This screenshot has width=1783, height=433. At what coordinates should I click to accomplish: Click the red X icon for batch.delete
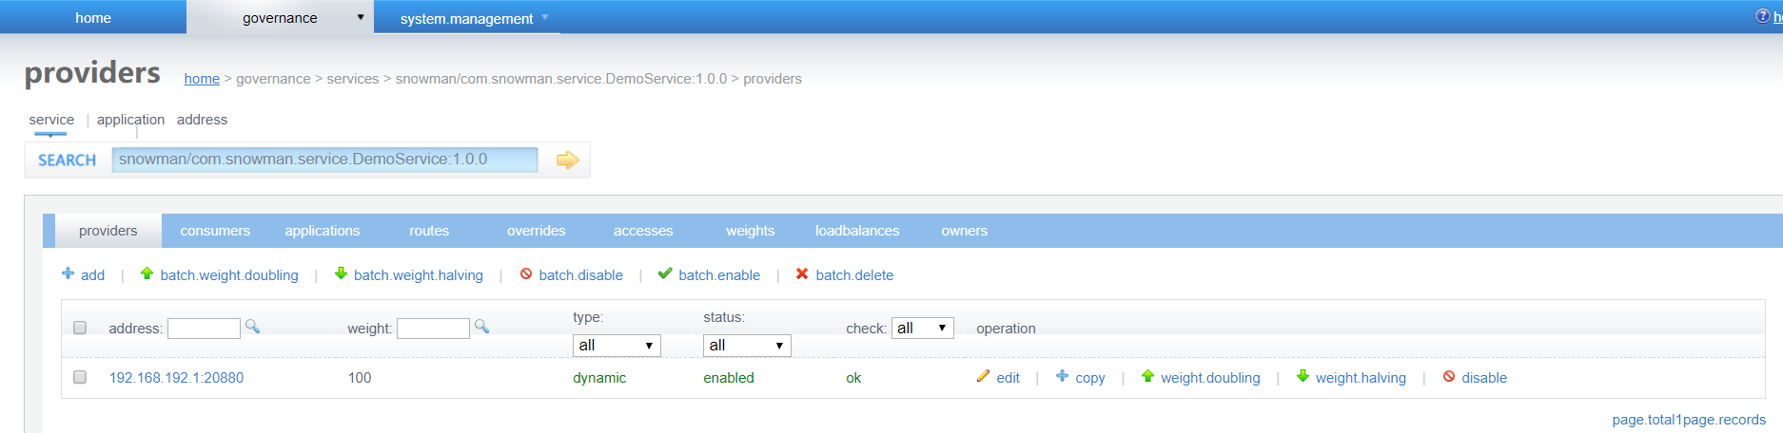pyautogui.click(x=802, y=273)
